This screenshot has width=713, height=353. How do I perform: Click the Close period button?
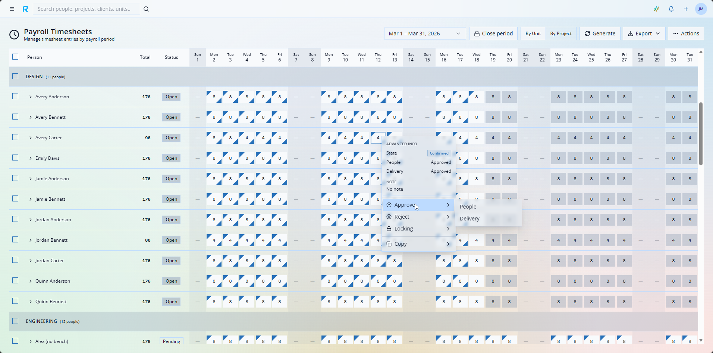[493, 33]
